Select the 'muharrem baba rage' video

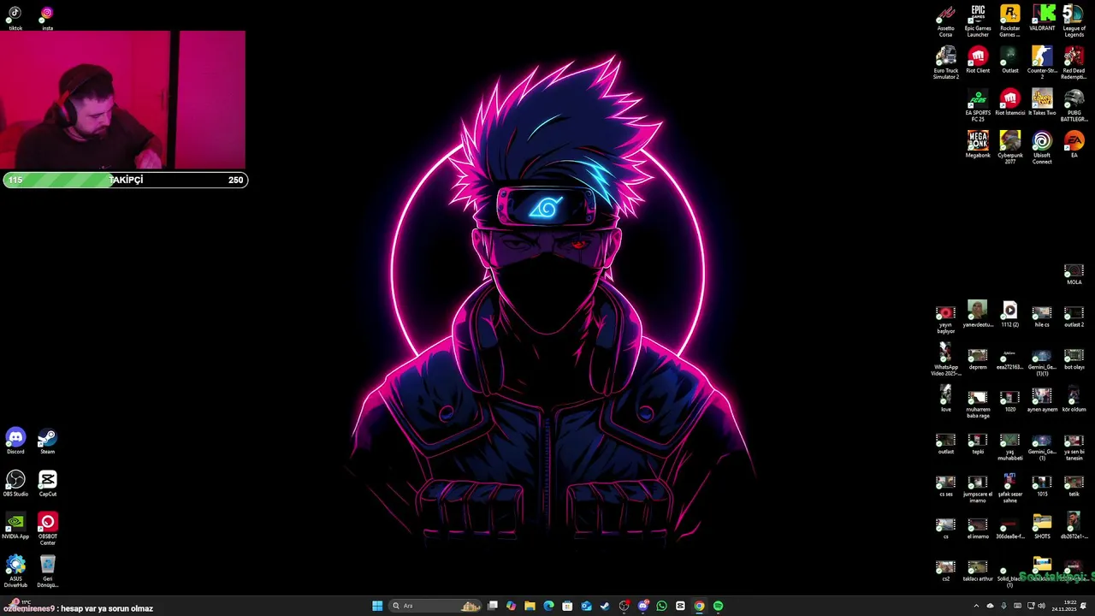[x=978, y=404]
